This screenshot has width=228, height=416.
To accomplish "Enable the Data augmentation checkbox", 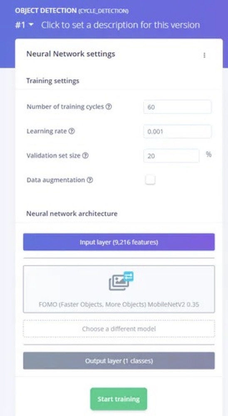I will 150,180.
